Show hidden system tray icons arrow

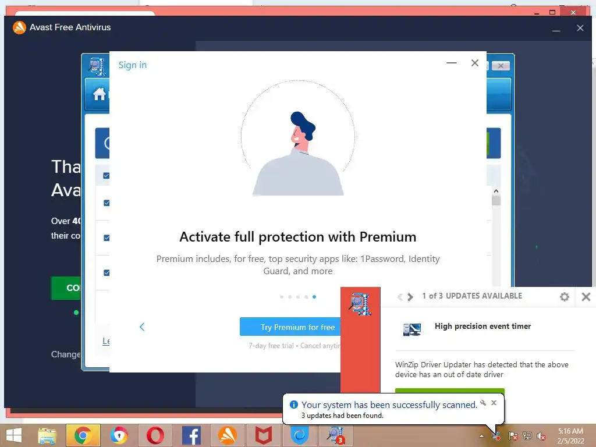pyautogui.click(x=481, y=436)
